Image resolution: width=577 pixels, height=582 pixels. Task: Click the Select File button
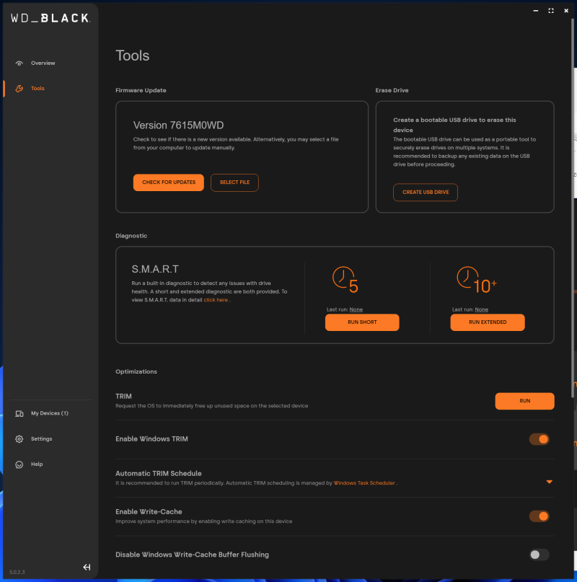click(x=234, y=182)
